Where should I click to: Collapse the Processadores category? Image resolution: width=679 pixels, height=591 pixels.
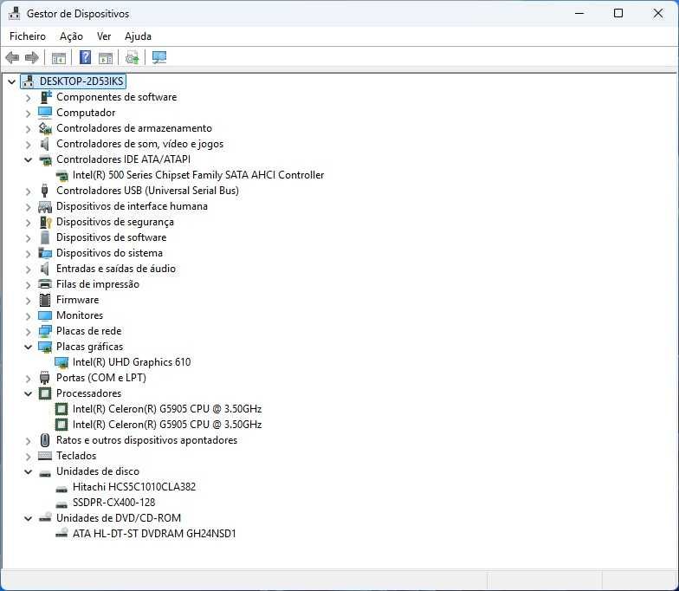[x=28, y=393]
